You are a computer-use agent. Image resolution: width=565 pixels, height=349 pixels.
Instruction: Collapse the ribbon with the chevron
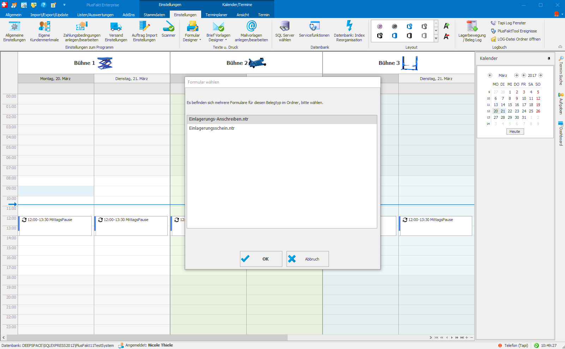(x=560, y=47)
